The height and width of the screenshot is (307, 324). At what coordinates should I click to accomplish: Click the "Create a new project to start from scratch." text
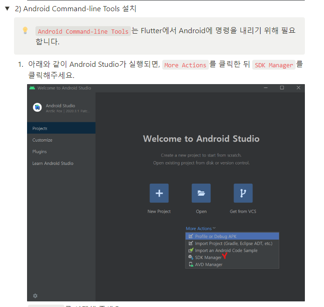point(201,155)
